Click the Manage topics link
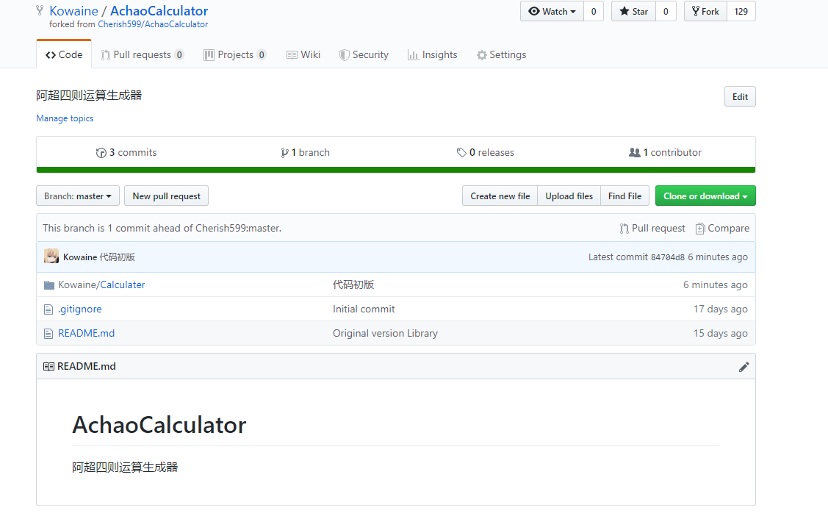 click(x=65, y=118)
